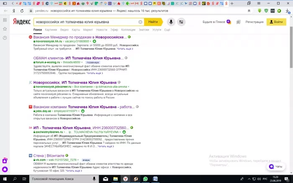Open the Чаты chat button
The width and height of the screenshot is (293, 183).
tap(276, 167)
